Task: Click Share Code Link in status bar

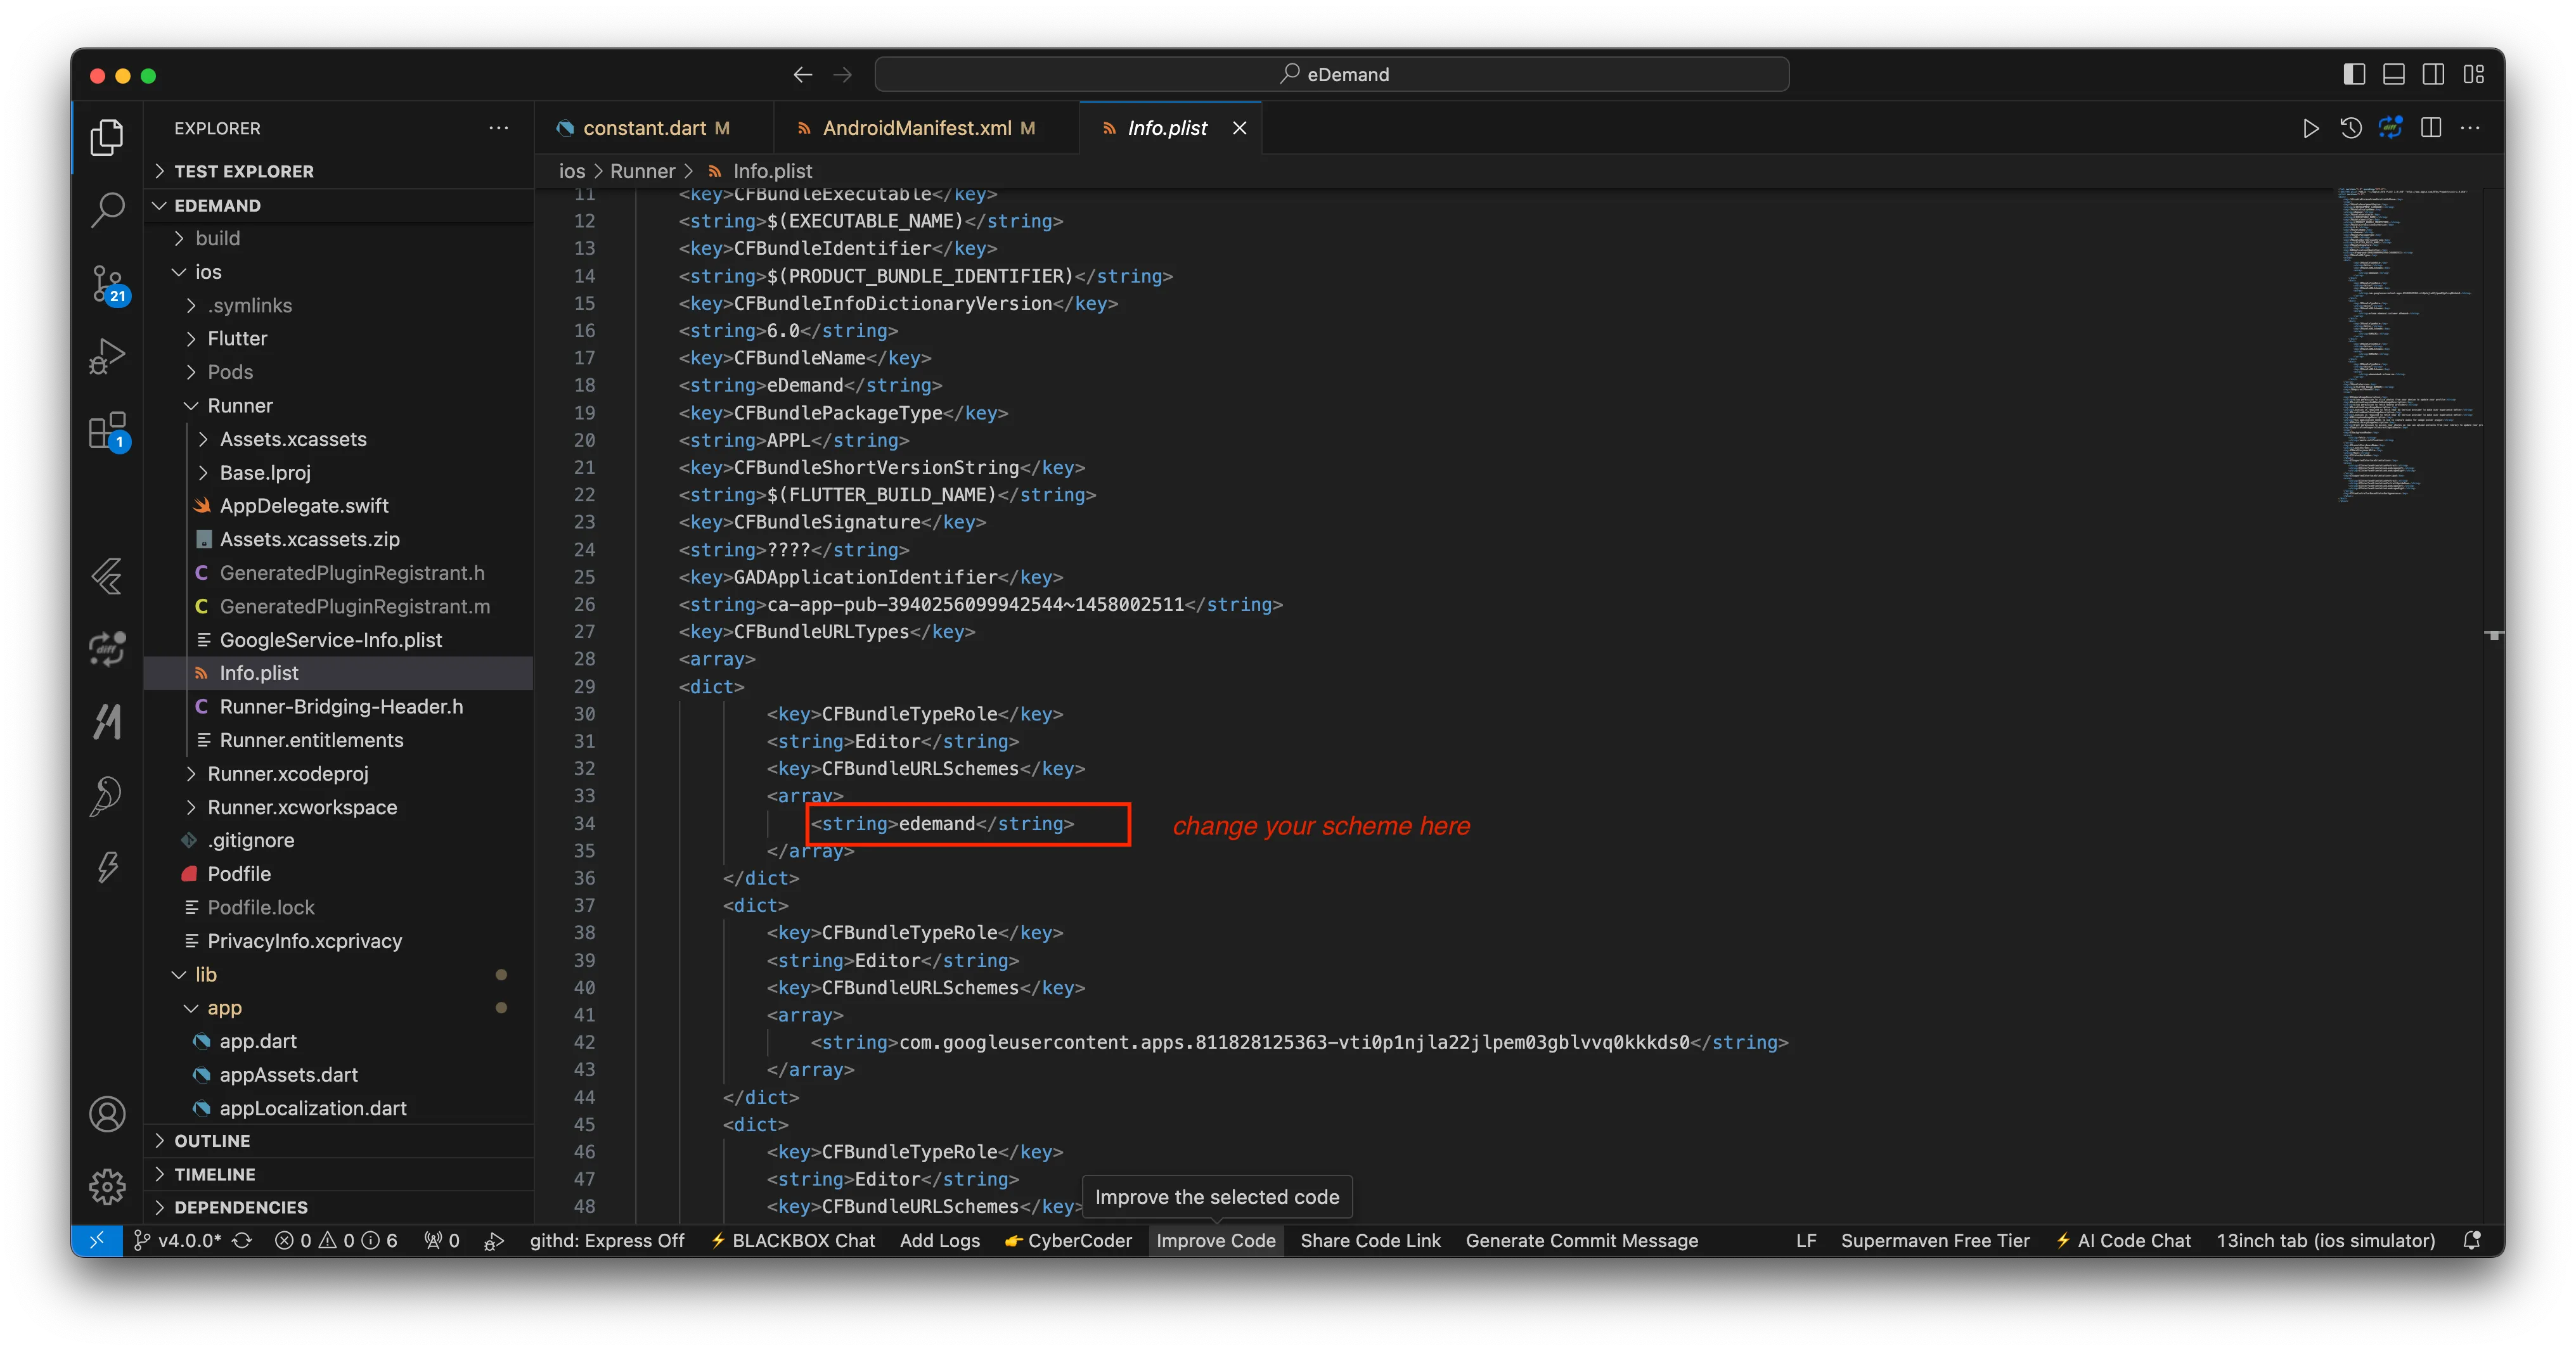Action: (x=1370, y=1240)
